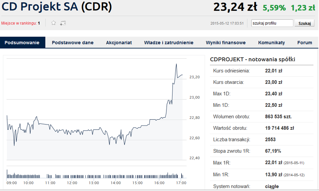Click the 'Kurs odniesienia:' label
The height and width of the screenshot is (191, 319).
tap(232, 71)
